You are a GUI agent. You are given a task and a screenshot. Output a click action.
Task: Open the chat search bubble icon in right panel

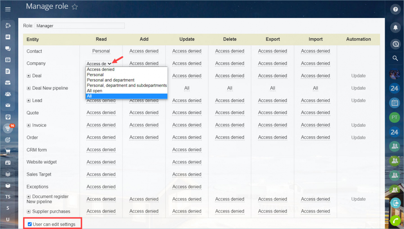click(x=395, y=44)
